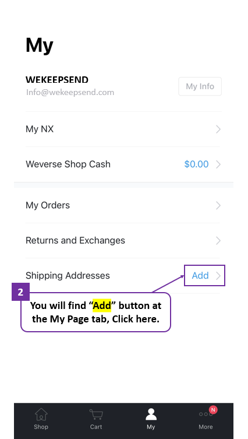Click Add next to Shipping Addresses

[200, 276]
